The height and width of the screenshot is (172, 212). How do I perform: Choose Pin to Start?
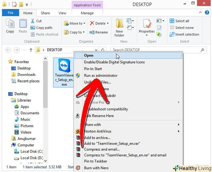pos(128,69)
